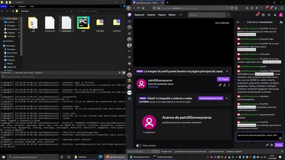Screen dimensions: 285x160
Task: Collapse the chat panel with arrow icon
Action: coord(238,22)
